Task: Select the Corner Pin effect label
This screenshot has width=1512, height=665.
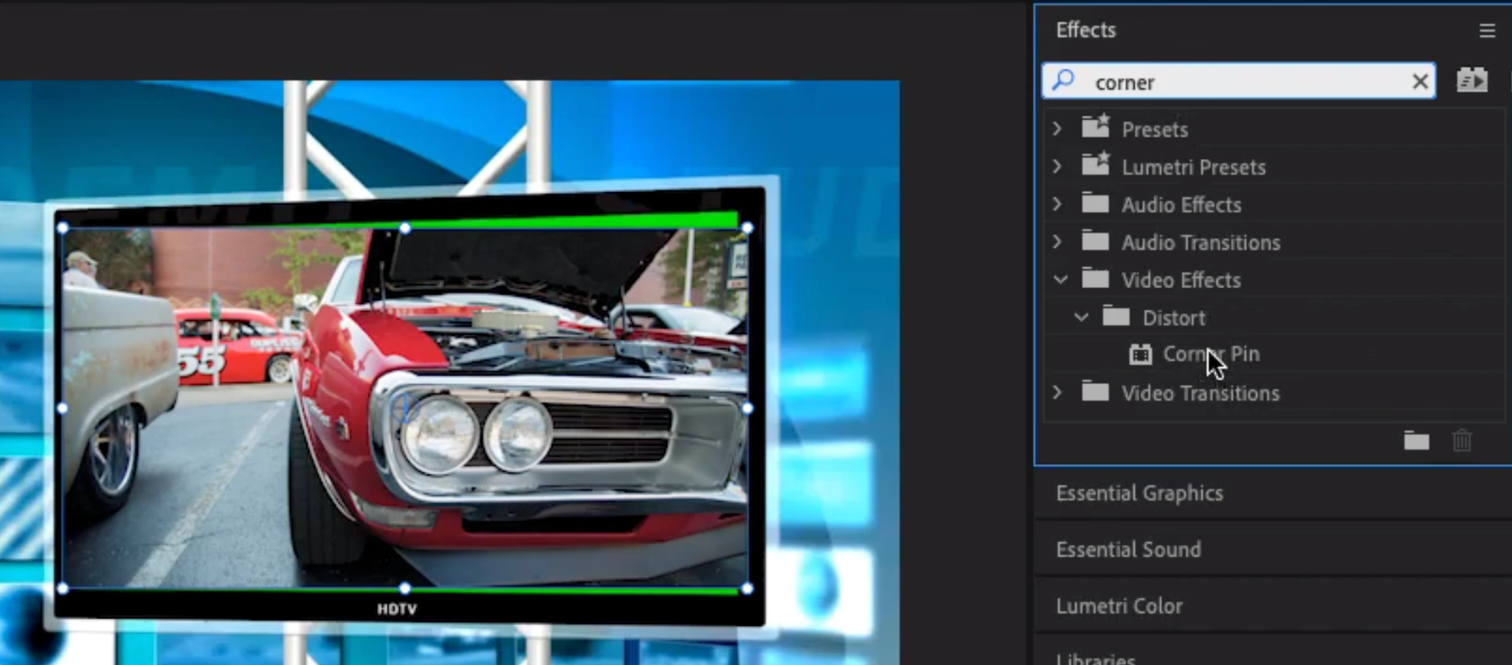Action: click(x=1211, y=354)
